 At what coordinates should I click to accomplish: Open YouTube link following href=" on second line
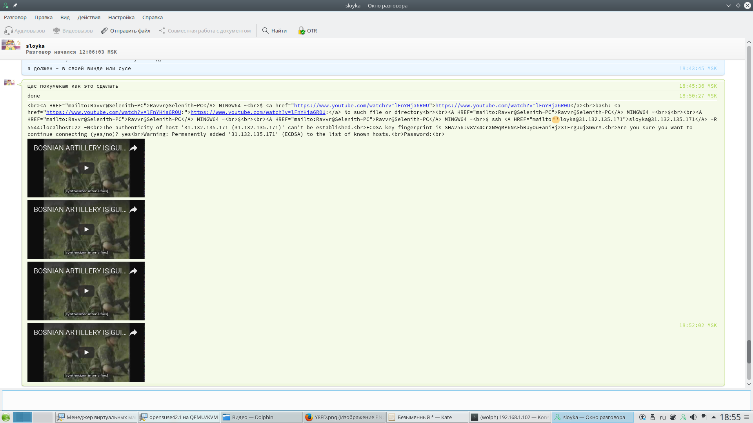[114, 112]
